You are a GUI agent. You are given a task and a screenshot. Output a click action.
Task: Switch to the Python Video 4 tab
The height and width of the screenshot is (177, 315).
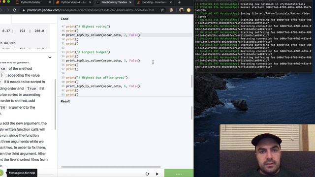click(73, 2)
